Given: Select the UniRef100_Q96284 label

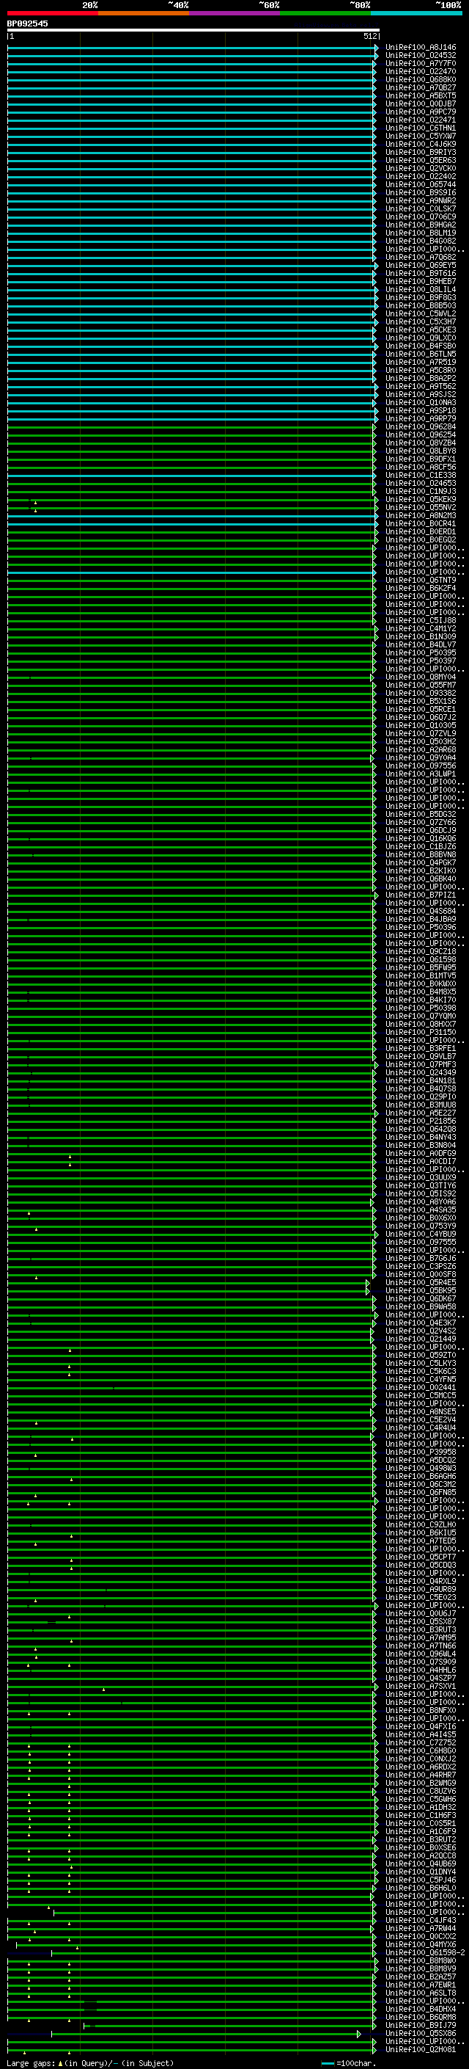Looking at the screenshot, I should coord(421,426).
